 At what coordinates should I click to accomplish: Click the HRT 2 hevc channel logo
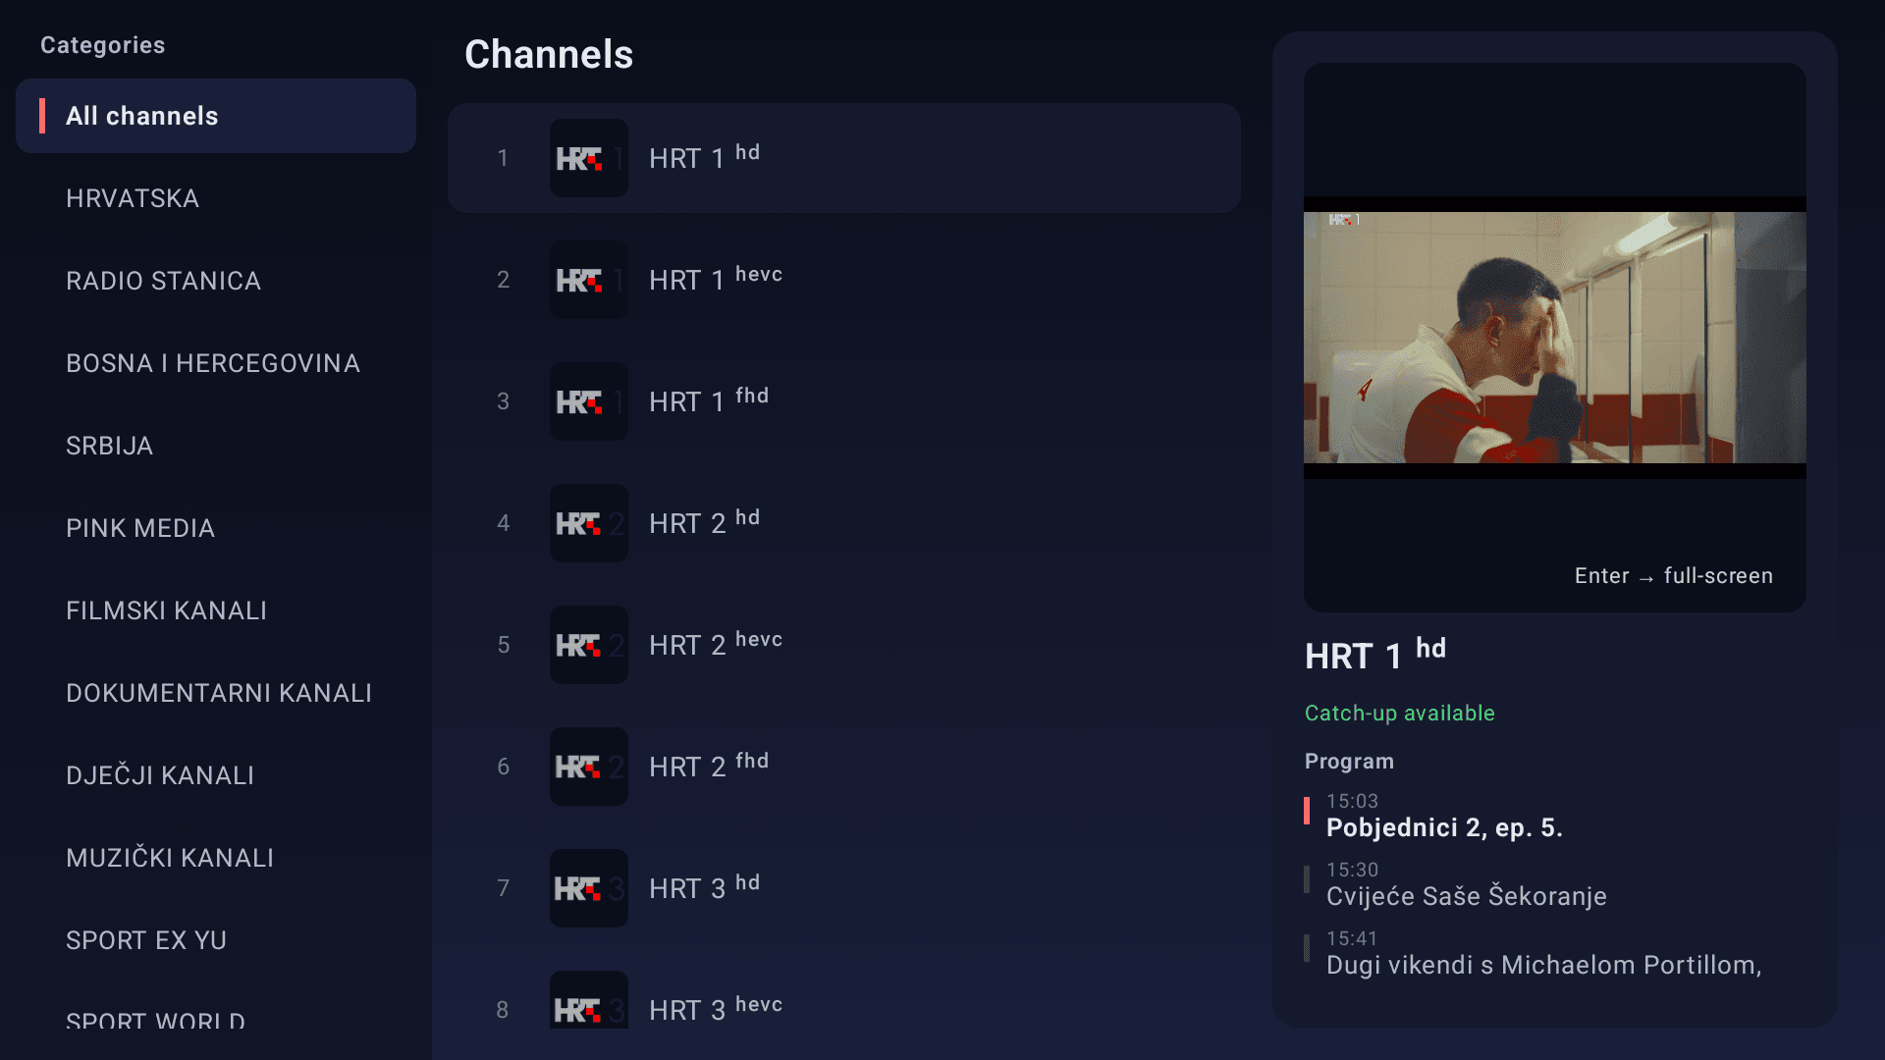(x=589, y=645)
